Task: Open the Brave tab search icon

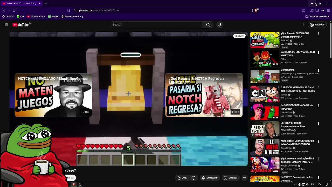Action: [x=303, y=10]
